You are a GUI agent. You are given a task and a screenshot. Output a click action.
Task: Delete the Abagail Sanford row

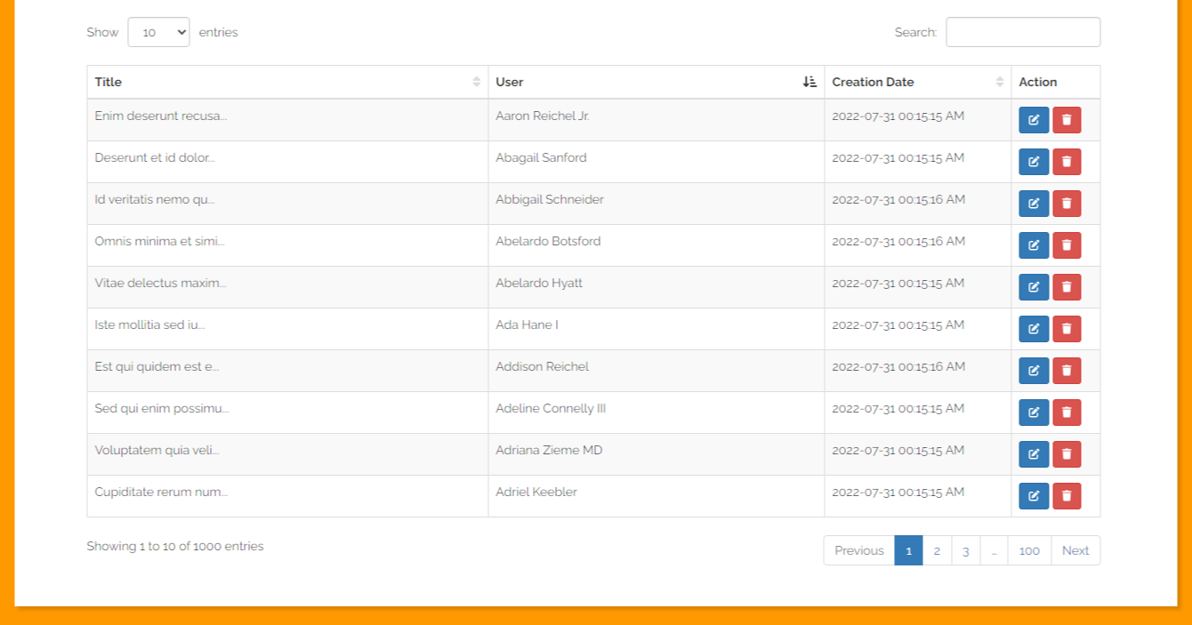1067,162
